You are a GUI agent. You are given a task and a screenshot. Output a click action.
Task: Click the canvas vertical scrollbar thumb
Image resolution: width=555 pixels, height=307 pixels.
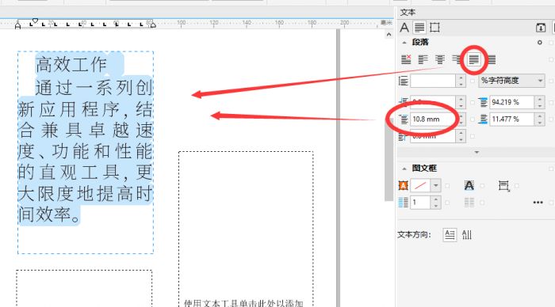point(389,160)
